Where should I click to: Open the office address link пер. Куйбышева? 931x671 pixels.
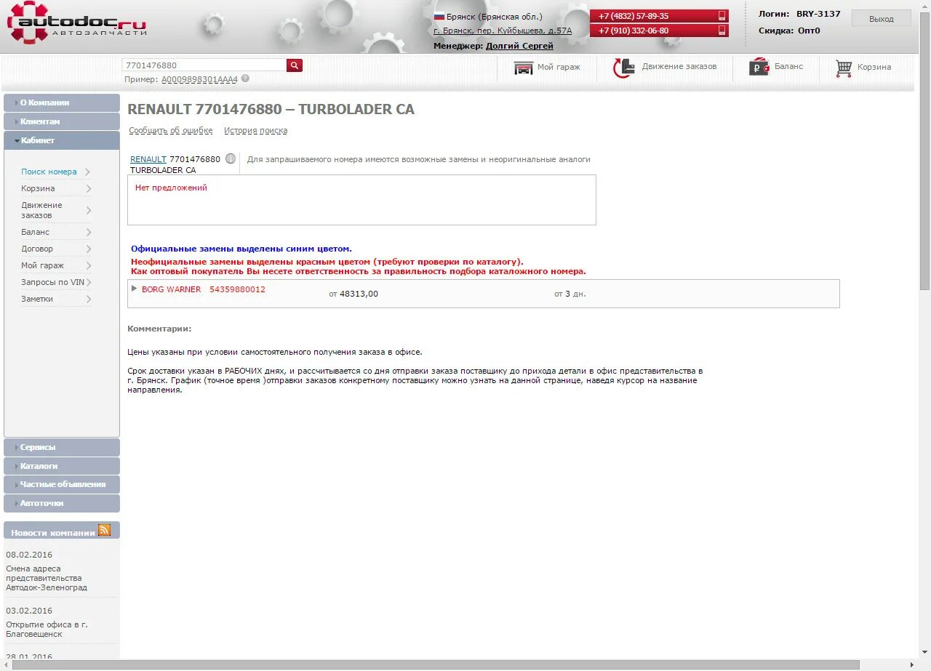(x=503, y=31)
